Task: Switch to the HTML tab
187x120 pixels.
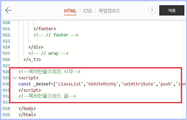Action: point(70,11)
